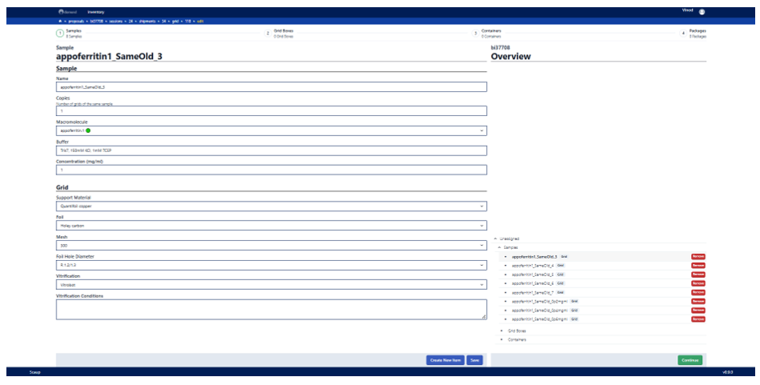Click the 'appoferritin1_SameOld_3' page heading
Image resolution: width=760 pixels, height=385 pixels.
point(109,56)
